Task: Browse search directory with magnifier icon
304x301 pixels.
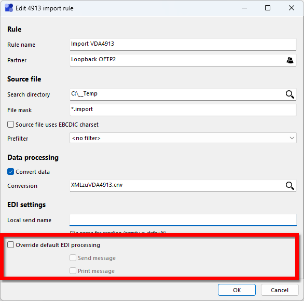Action: [290, 94]
